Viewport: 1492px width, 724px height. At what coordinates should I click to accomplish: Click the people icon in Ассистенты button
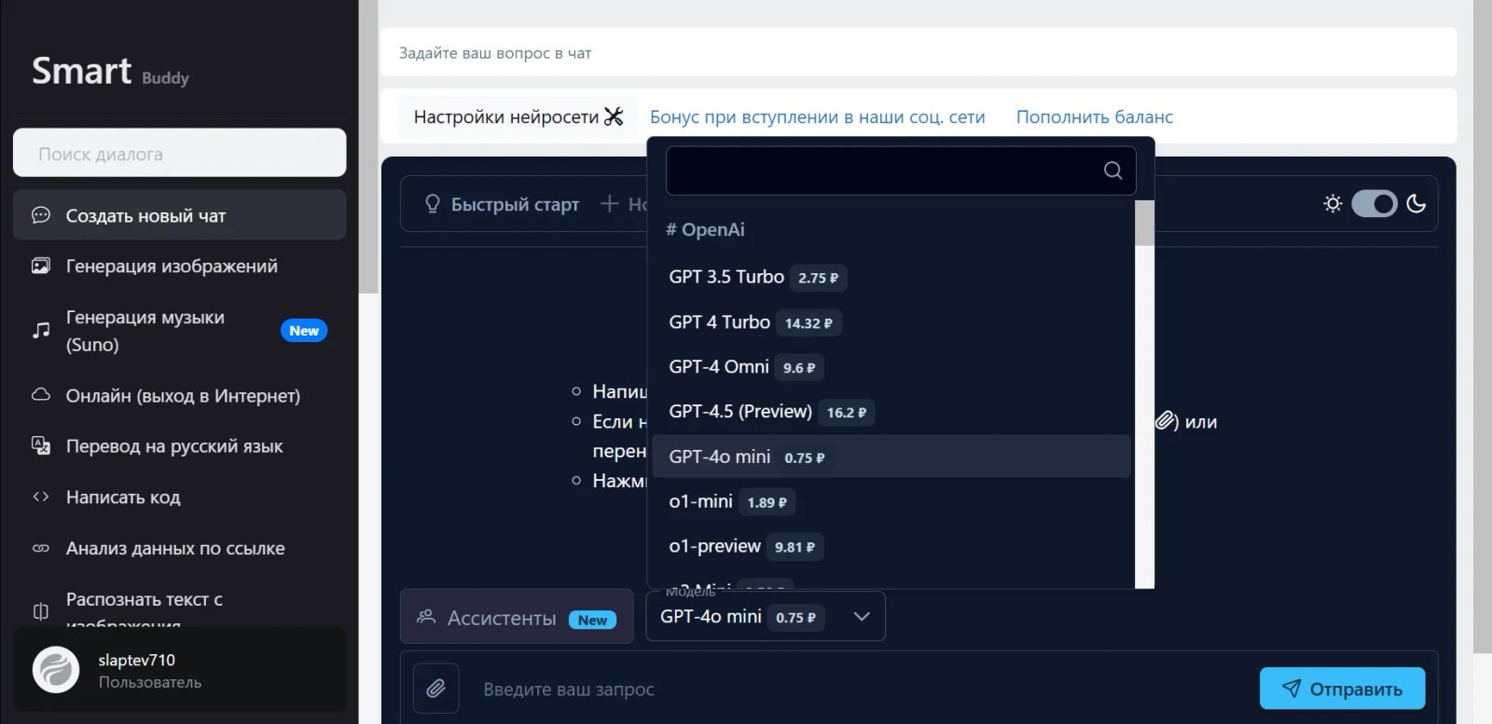426,617
